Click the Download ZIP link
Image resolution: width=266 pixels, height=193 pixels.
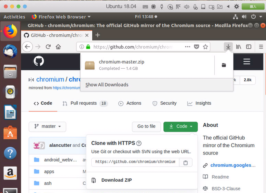pyautogui.click(x=116, y=180)
